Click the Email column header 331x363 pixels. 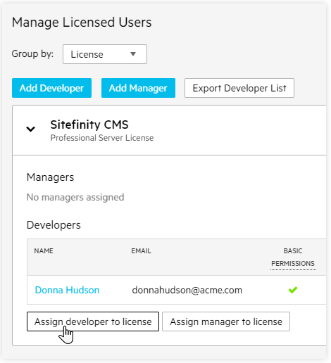click(141, 251)
